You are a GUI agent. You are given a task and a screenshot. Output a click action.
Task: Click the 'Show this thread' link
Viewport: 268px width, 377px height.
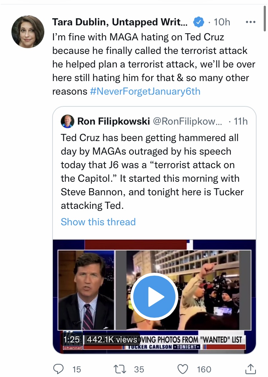point(98,222)
